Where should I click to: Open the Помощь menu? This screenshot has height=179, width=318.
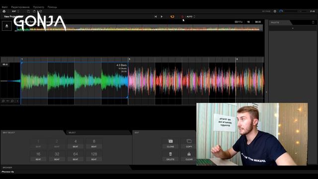[x=52, y=7]
